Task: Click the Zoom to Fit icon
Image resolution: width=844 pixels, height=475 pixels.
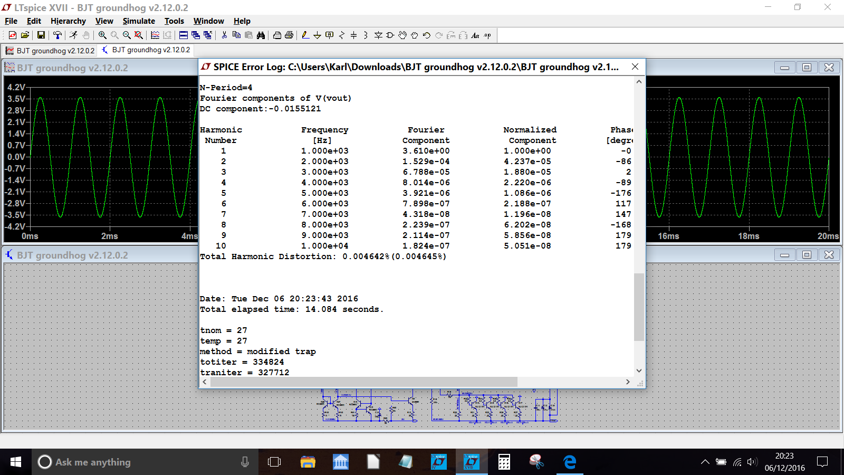Action: 139,35
